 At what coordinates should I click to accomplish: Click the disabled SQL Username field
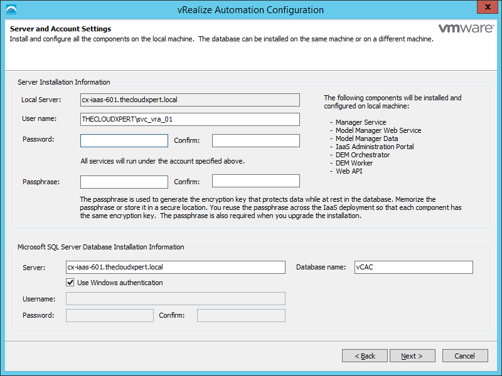pyautogui.click(x=176, y=299)
